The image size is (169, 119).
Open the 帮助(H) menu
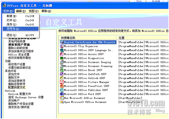coord(46,11)
